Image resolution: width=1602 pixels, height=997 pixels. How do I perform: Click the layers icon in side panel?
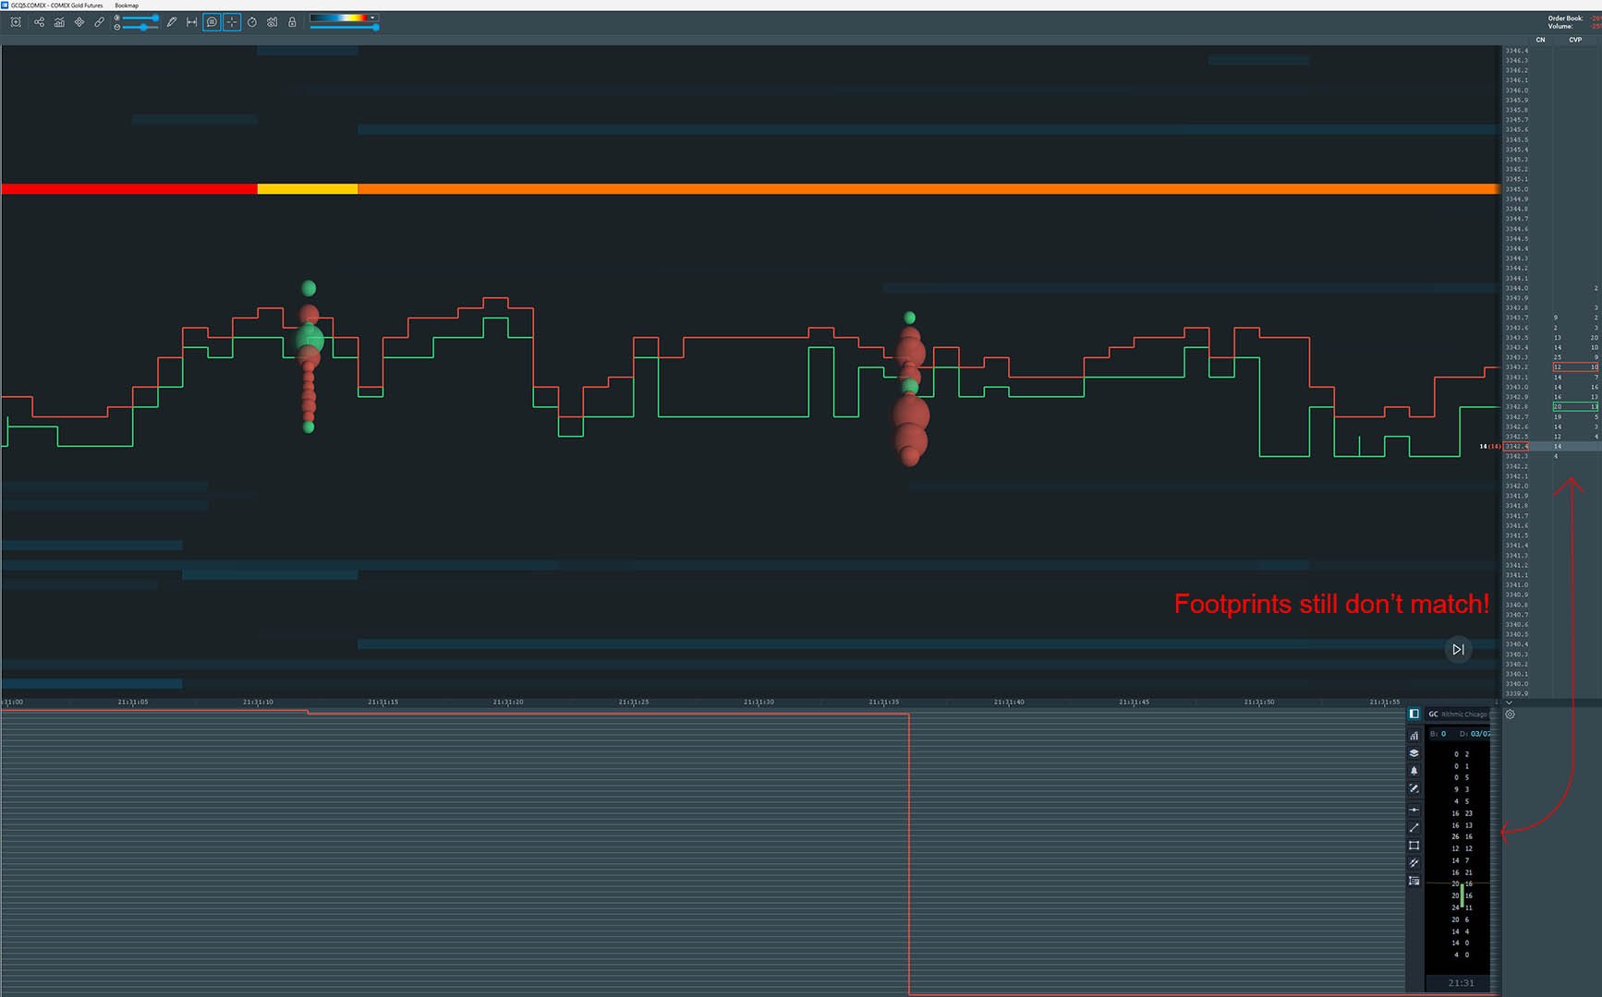coord(1414,753)
